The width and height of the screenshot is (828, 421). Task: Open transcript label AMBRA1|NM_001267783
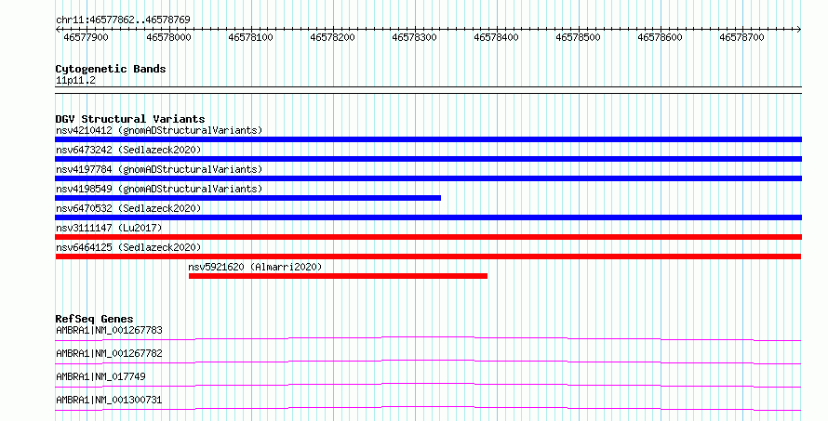coord(109,330)
